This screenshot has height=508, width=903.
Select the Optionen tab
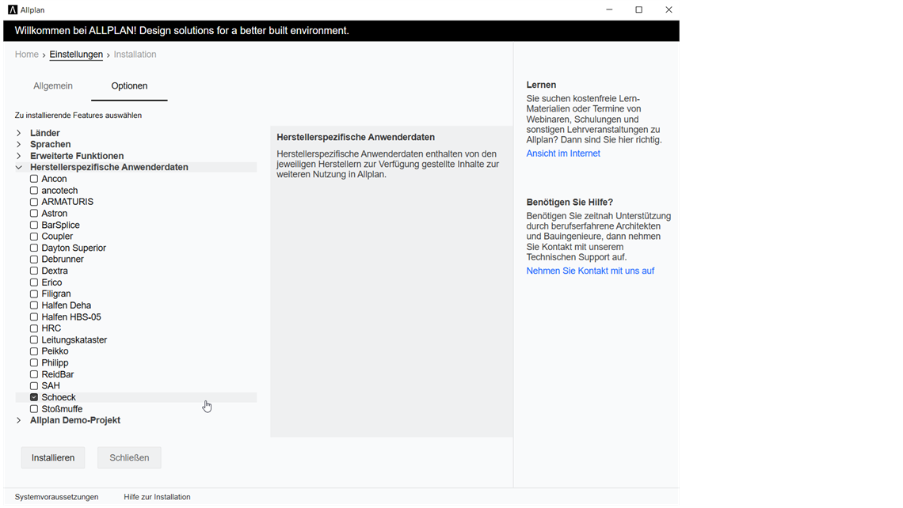(x=129, y=86)
